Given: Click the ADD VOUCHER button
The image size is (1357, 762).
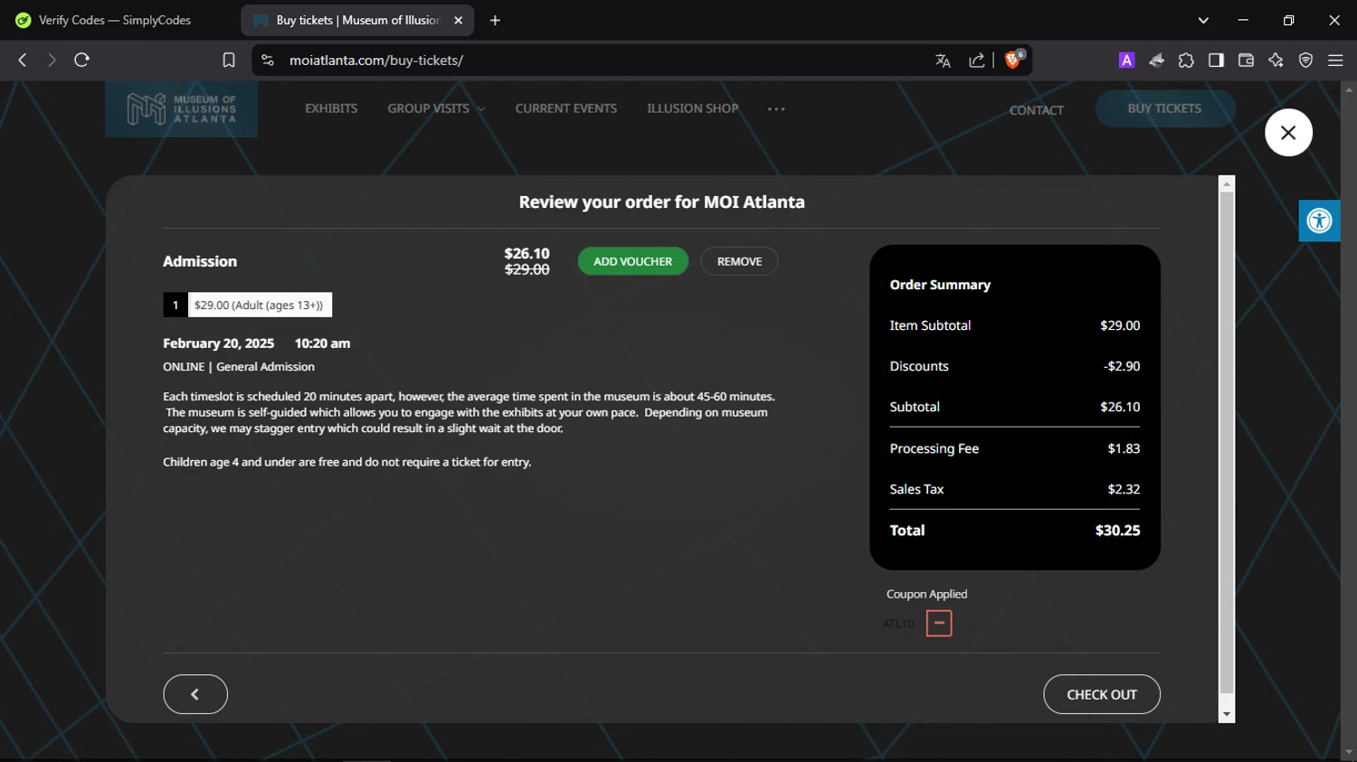Looking at the screenshot, I should click(x=633, y=261).
